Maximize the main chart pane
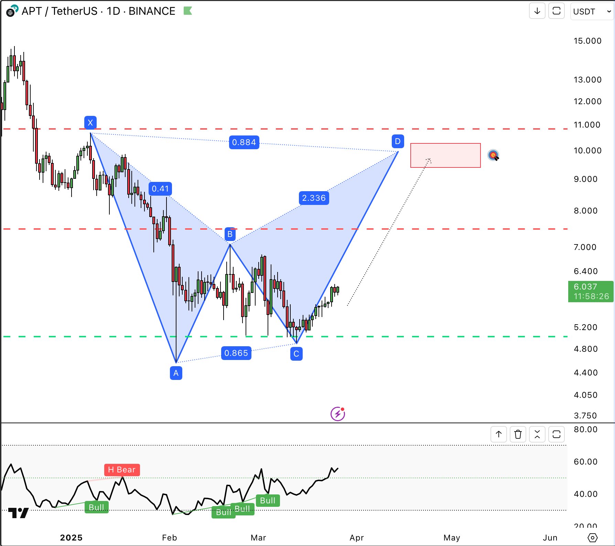This screenshot has height=546, width=615. click(x=556, y=11)
